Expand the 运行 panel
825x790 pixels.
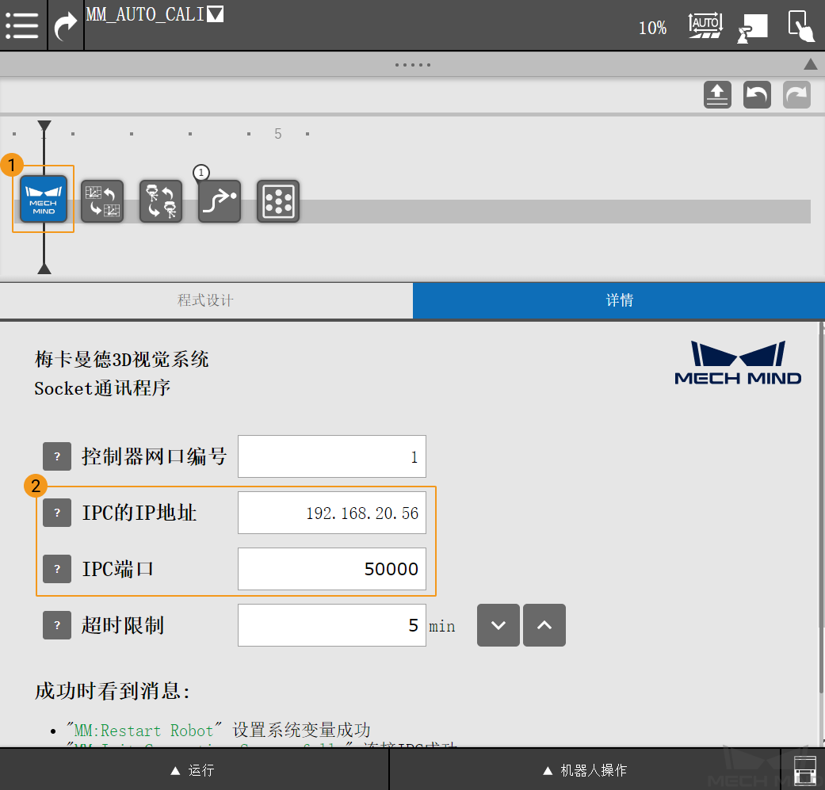coord(193,770)
